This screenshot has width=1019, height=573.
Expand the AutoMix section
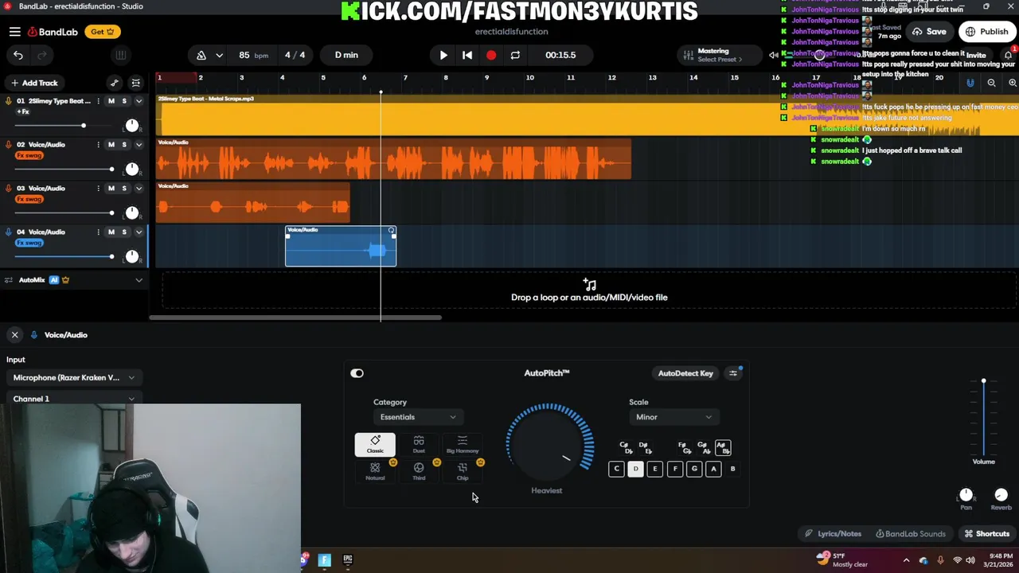pyautogui.click(x=139, y=280)
